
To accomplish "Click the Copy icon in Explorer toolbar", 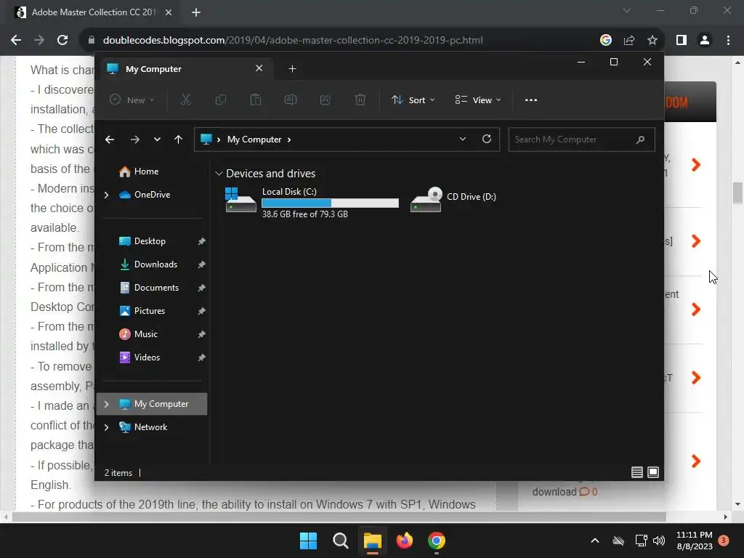I will pyautogui.click(x=221, y=100).
